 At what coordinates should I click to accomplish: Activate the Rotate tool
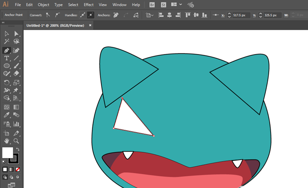7,82
